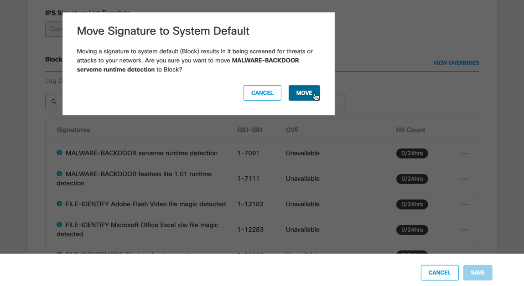The width and height of the screenshot is (524, 286).
Task: Click info icon beside Microsoft Office Excel xlw
Action: click(x=59, y=225)
